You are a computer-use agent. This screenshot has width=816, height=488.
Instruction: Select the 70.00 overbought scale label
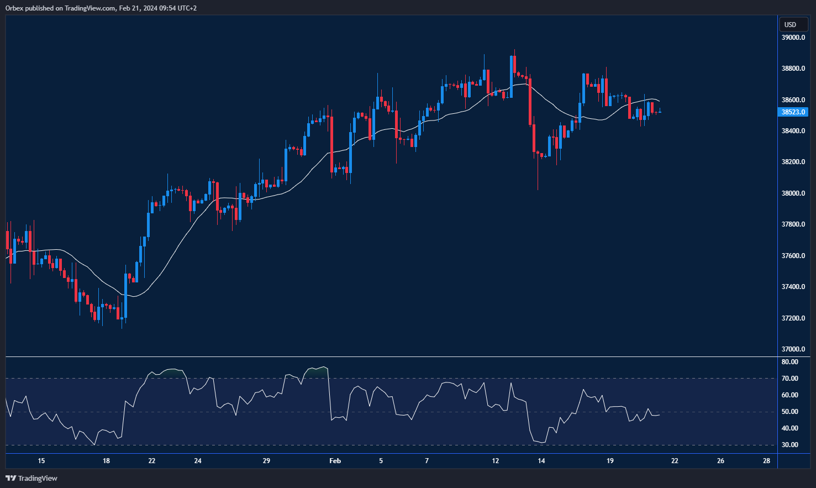pyautogui.click(x=790, y=379)
